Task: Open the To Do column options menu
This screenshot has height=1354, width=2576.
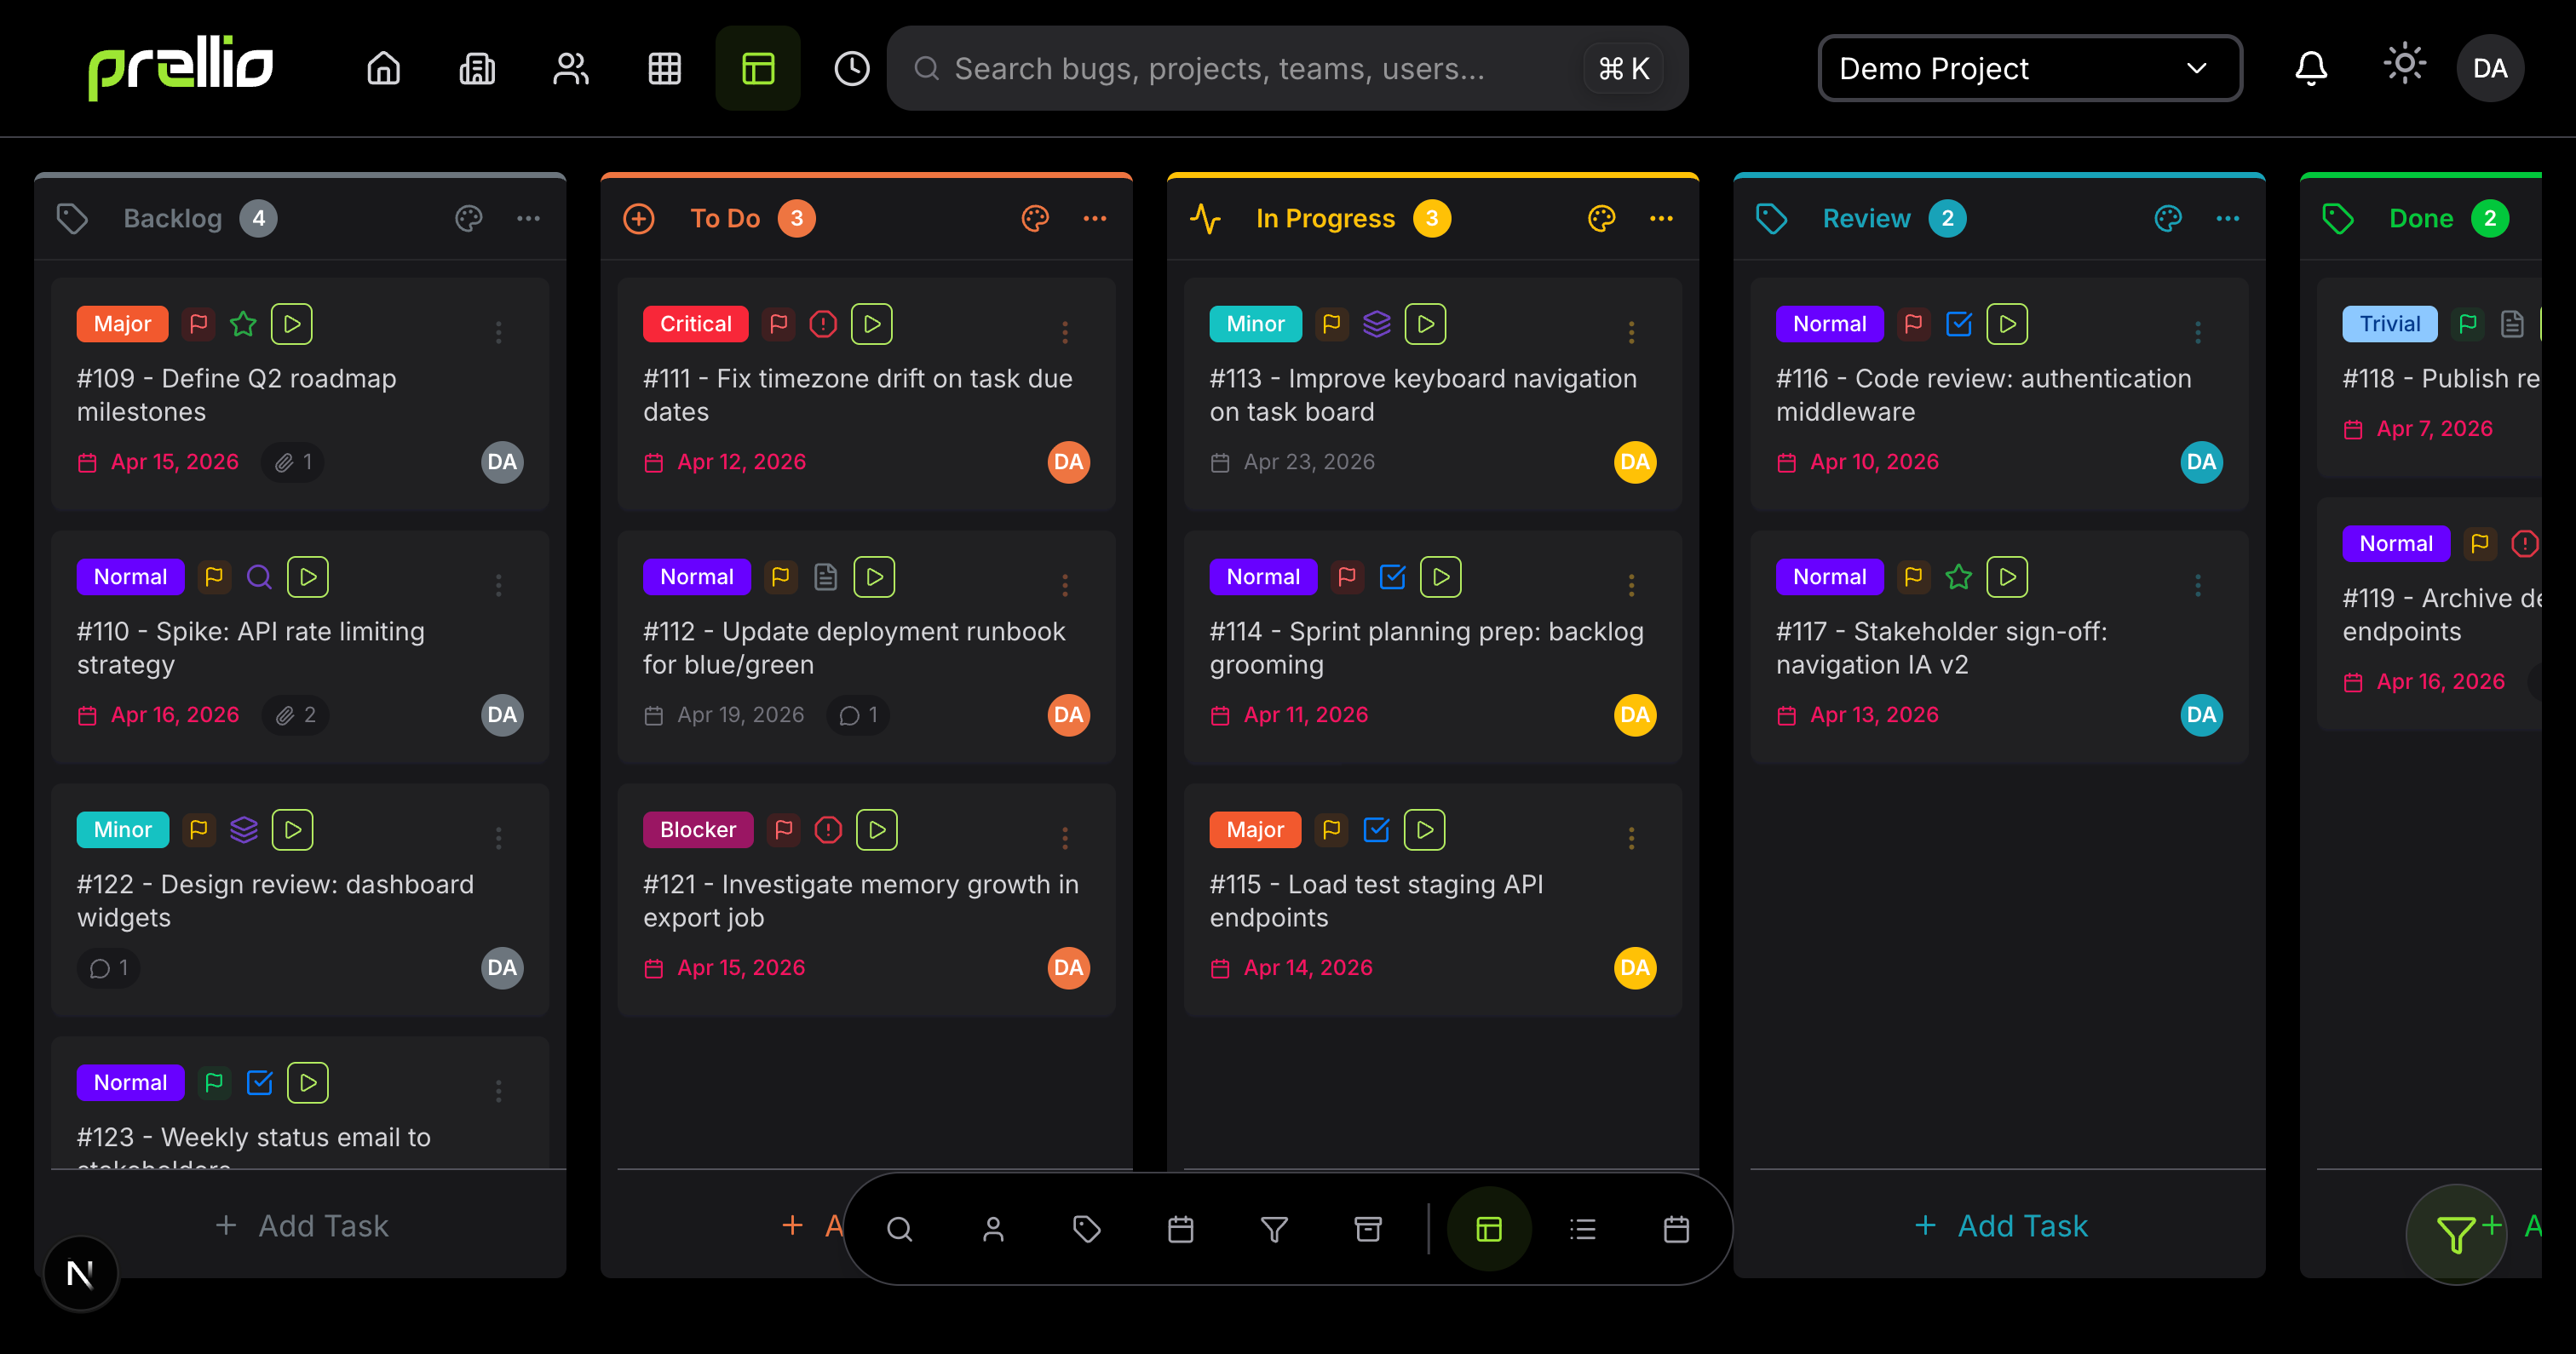Action: (x=1095, y=219)
